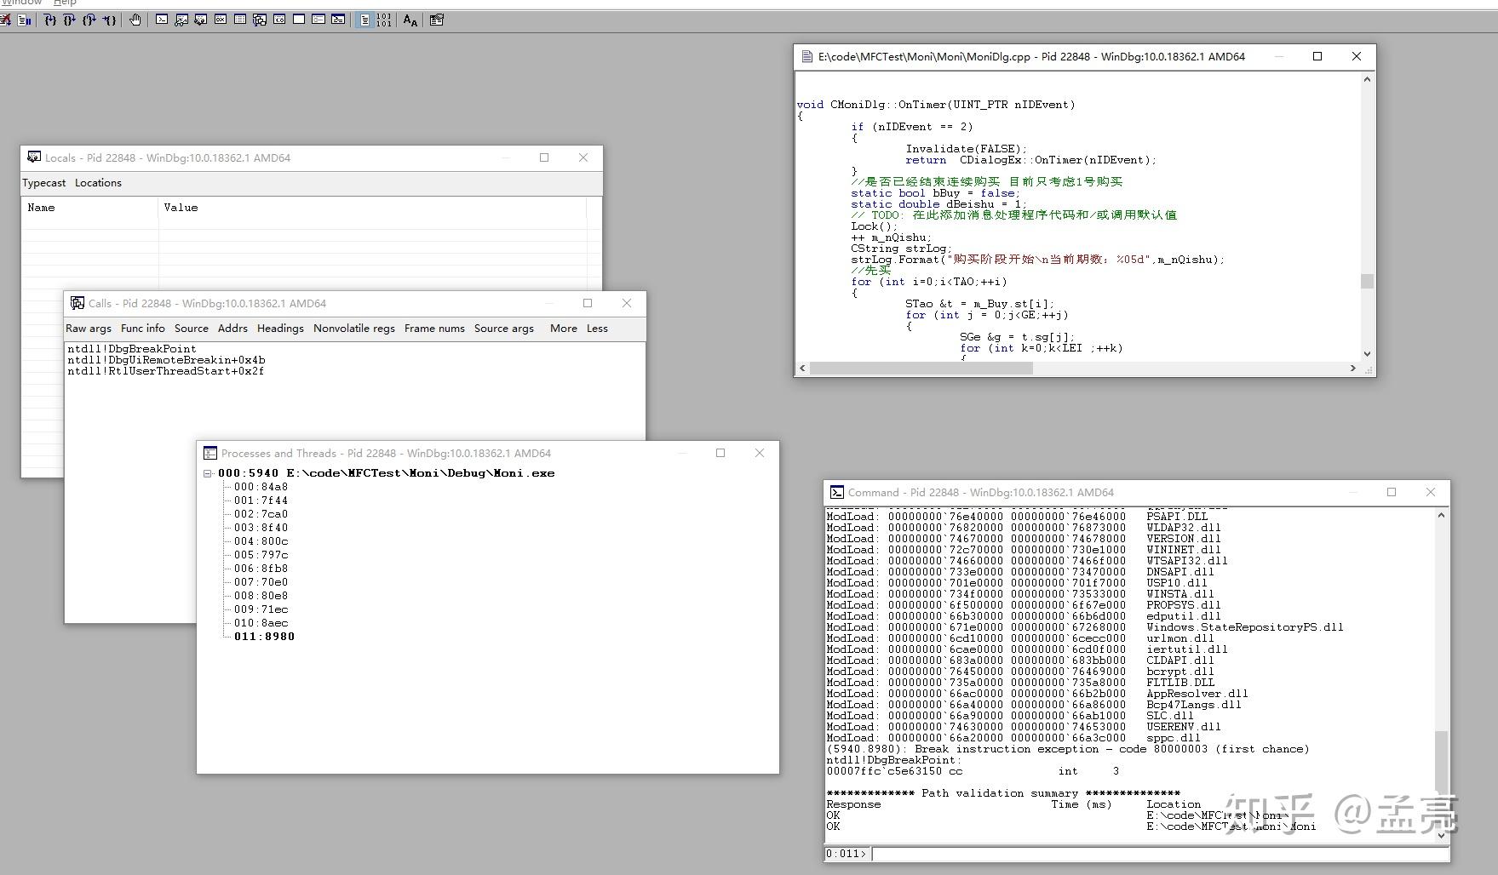Screen dimensions: 1498x875
Task: Click the Font toolbar icon
Action: [410, 20]
